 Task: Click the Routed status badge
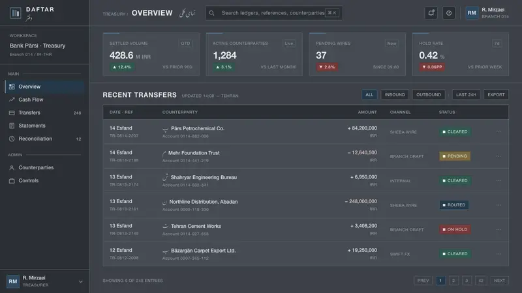click(x=454, y=205)
